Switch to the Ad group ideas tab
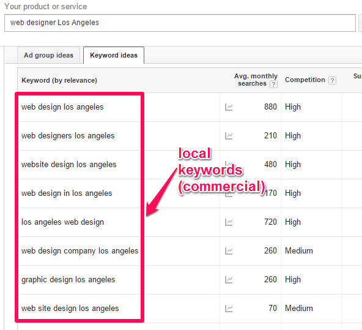 point(48,55)
